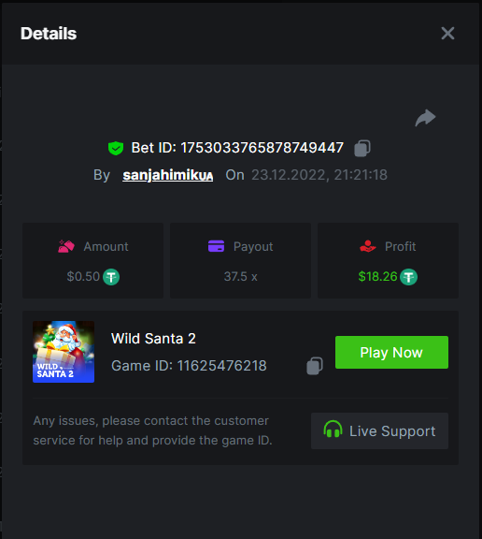Click the Bet ID number text
The image size is (482, 539).
tap(262, 148)
